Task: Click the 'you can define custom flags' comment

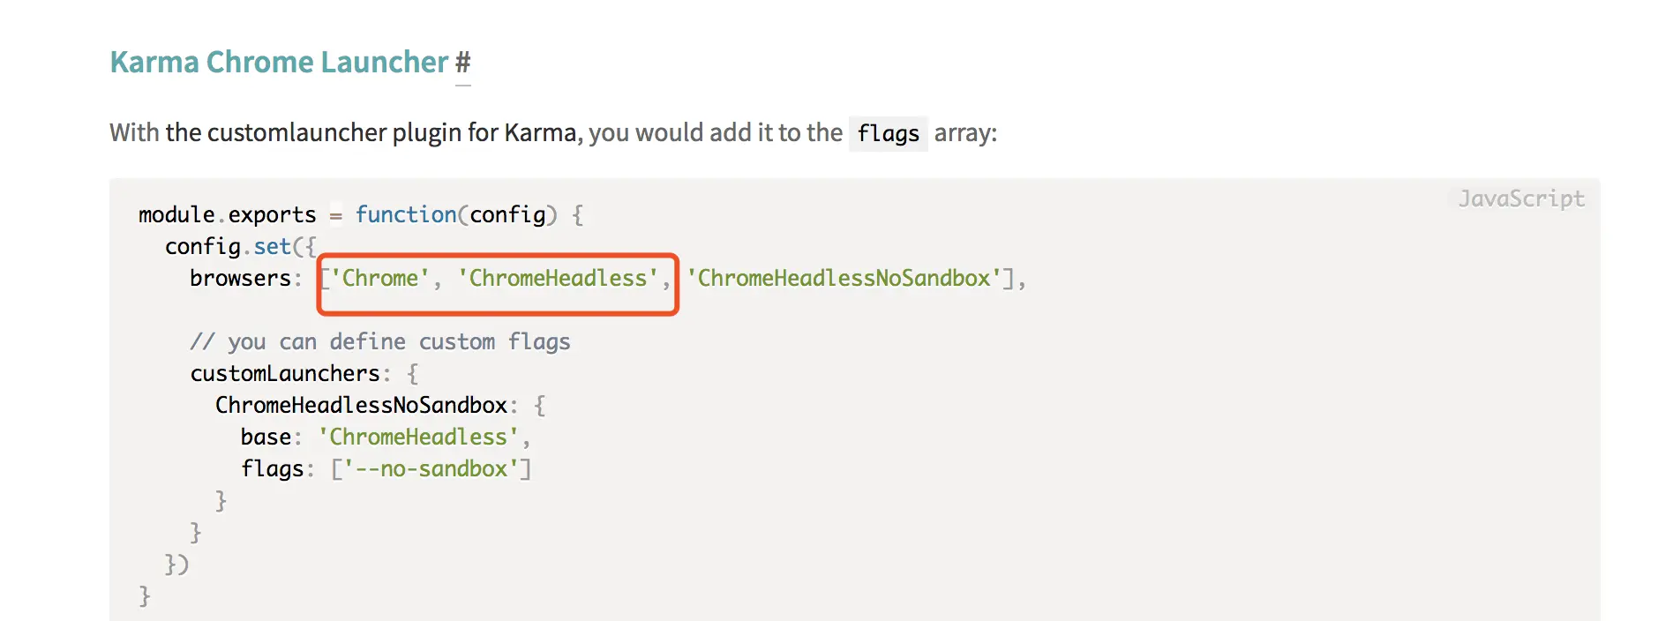Action: [380, 342]
